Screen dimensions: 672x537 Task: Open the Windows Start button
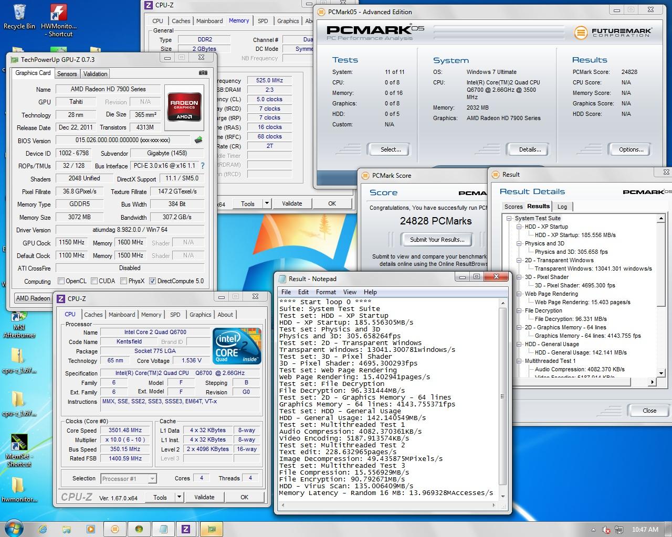click(14, 528)
